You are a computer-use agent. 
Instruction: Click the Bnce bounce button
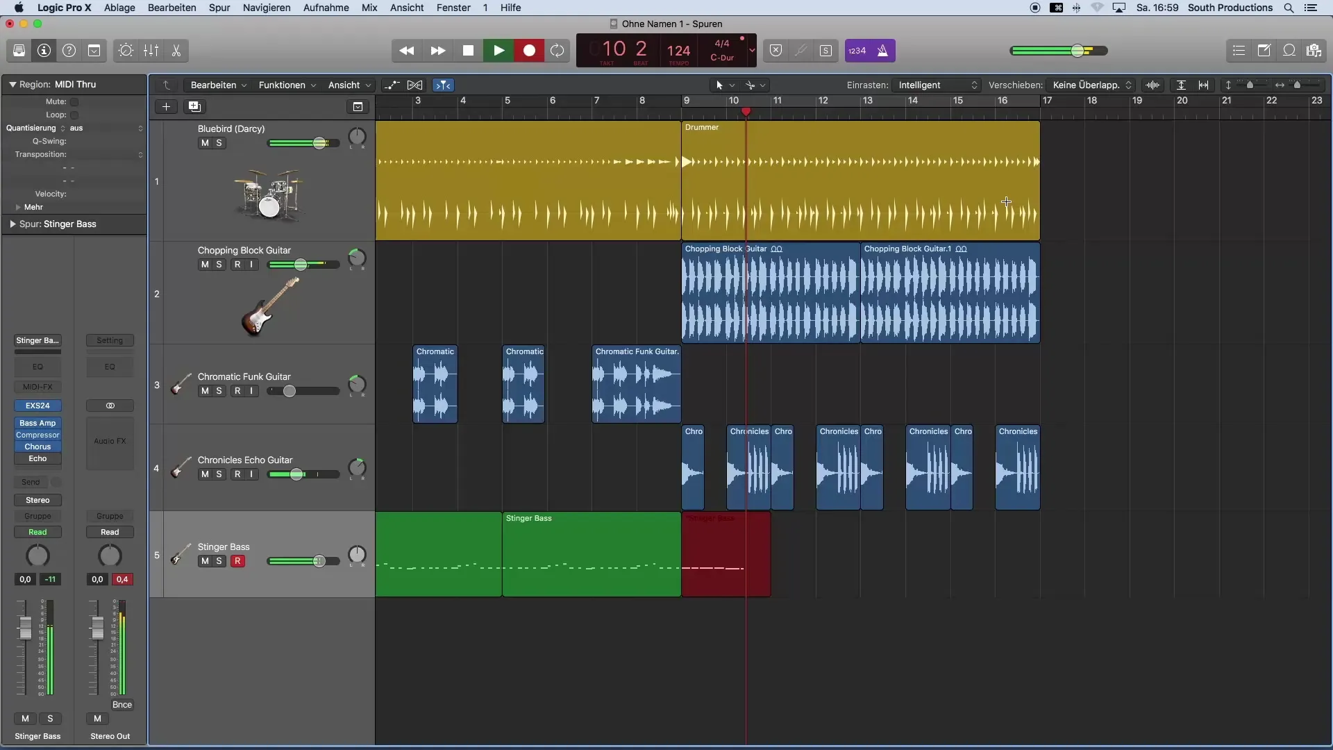pyautogui.click(x=122, y=704)
